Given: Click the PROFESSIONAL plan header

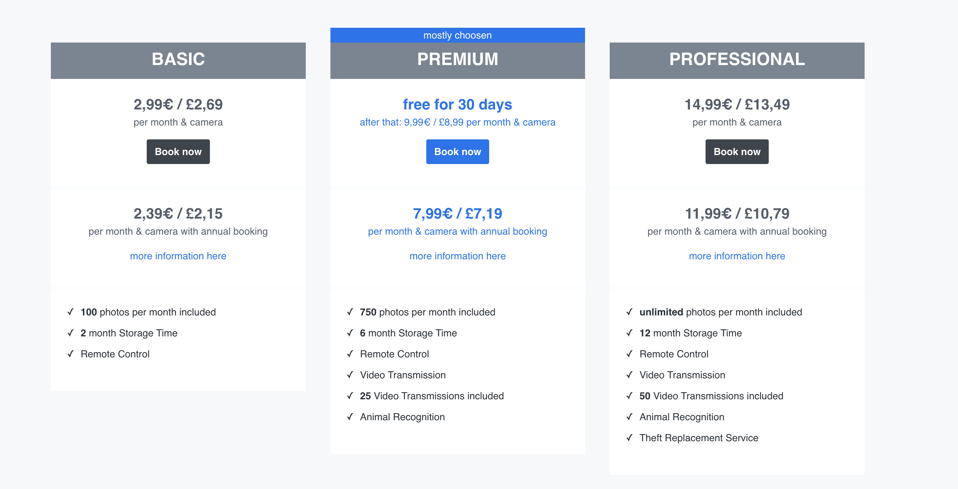Looking at the screenshot, I should tap(737, 60).
